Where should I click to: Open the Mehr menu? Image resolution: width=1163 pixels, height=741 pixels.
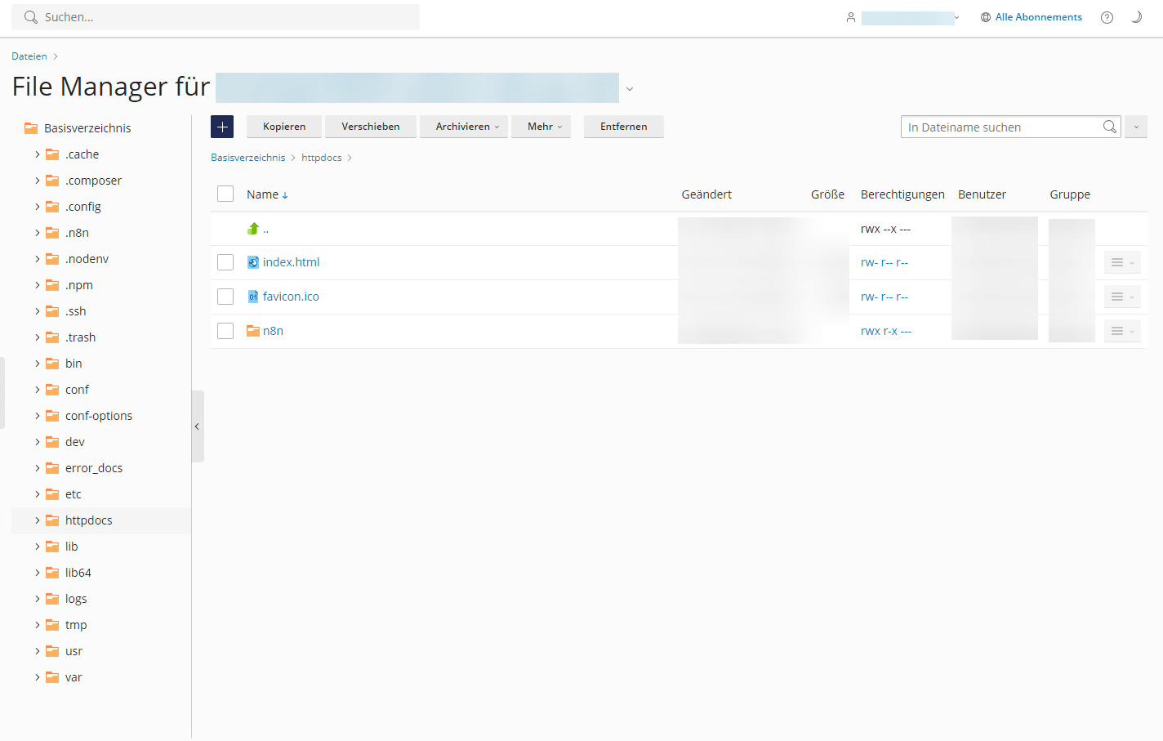(541, 127)
